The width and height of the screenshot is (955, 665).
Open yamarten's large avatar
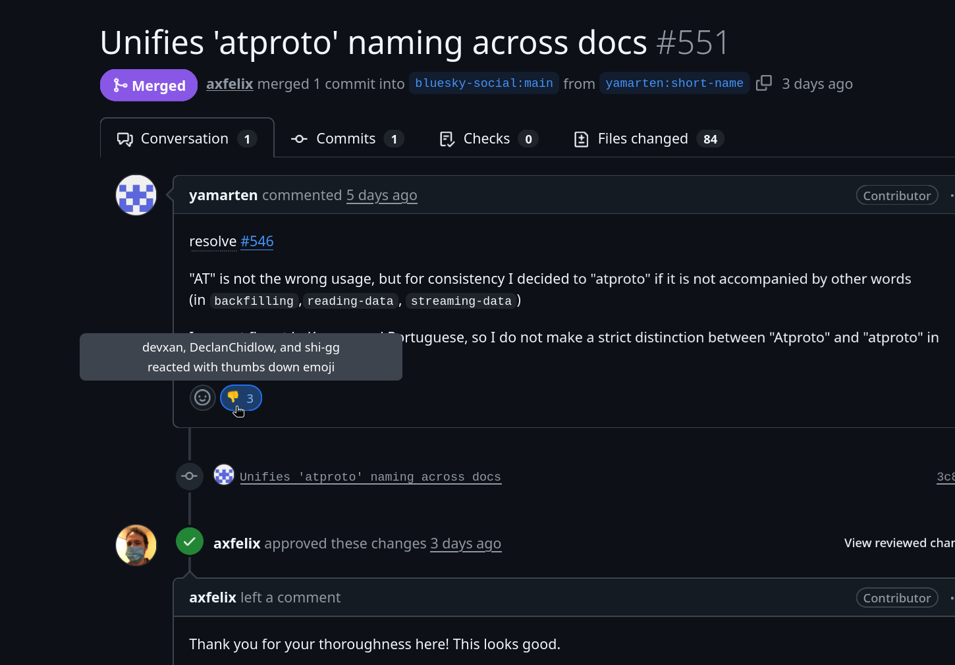click(x=136, y=196)
